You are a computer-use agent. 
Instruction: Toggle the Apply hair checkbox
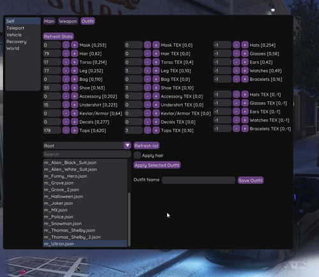[x=137, y=155]
